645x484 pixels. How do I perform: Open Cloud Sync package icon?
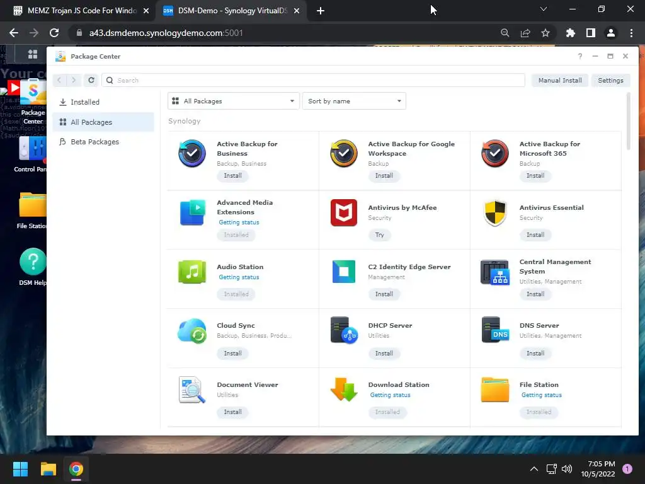pos(192,330)
